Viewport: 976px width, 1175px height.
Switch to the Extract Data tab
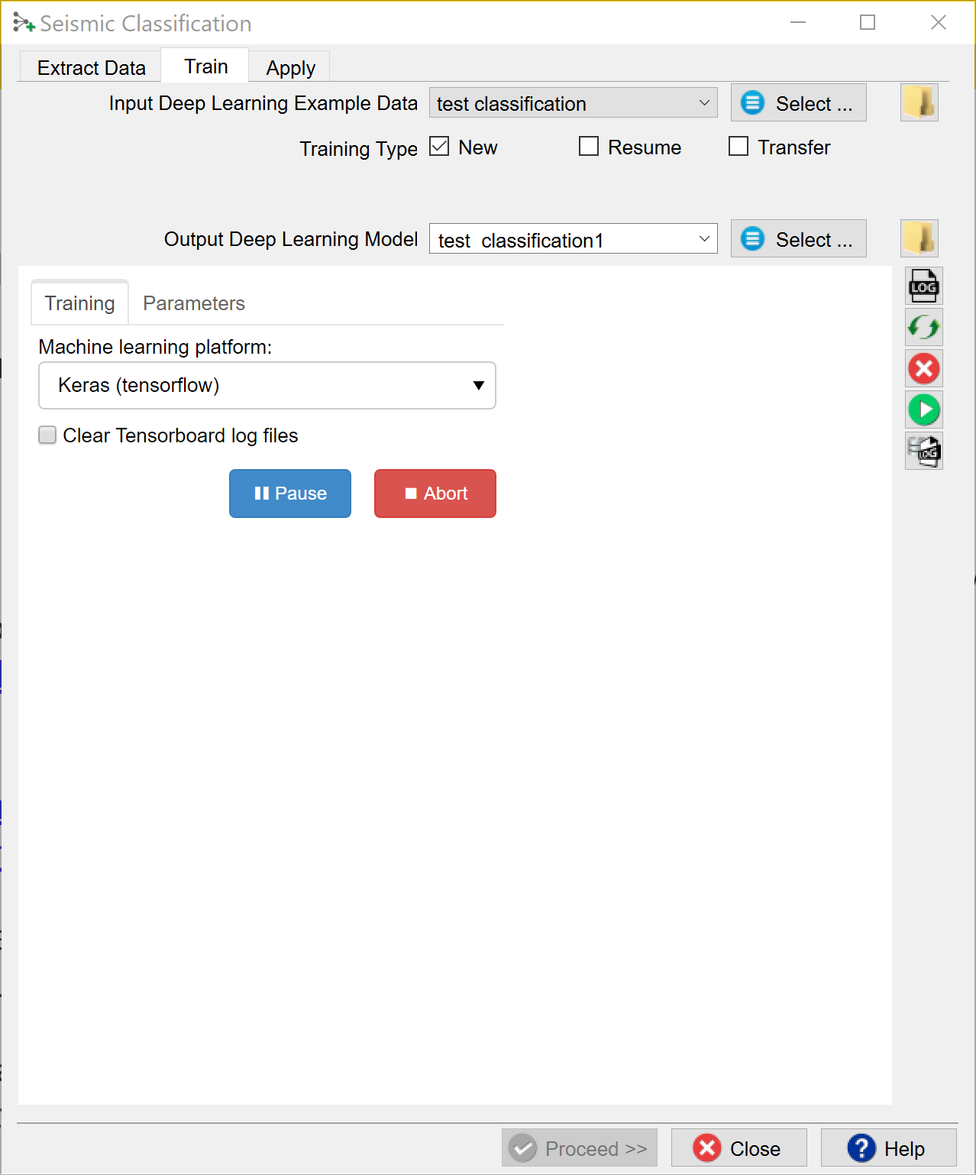[91, 68]
